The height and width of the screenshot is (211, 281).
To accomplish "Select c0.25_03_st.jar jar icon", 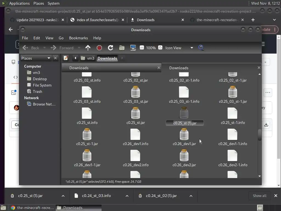I will pos(136,92).
